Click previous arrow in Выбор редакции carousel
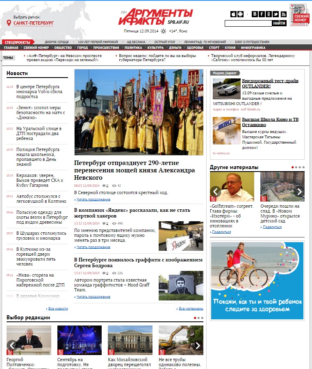This screenshot has width=312, height=369. 12,345
